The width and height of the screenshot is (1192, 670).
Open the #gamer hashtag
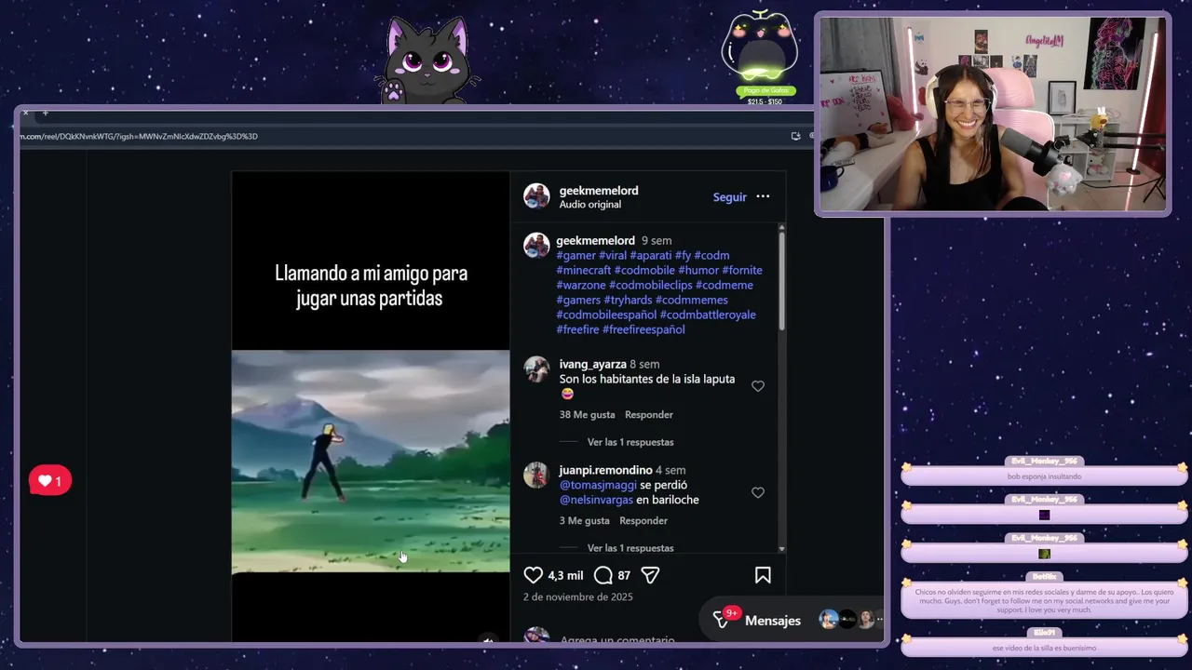coord(576,255)
